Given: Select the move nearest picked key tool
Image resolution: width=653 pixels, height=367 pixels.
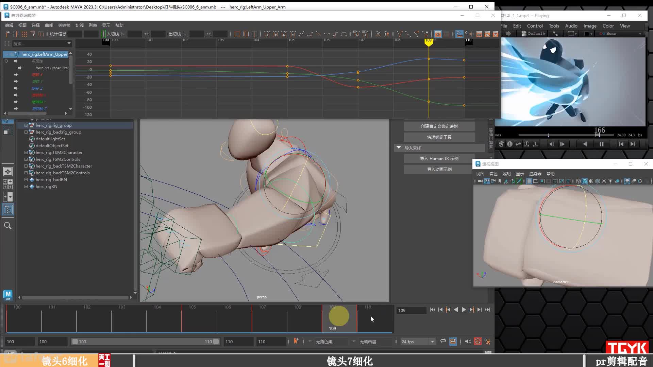Looking at the screenshot, I should pos(7,34).
